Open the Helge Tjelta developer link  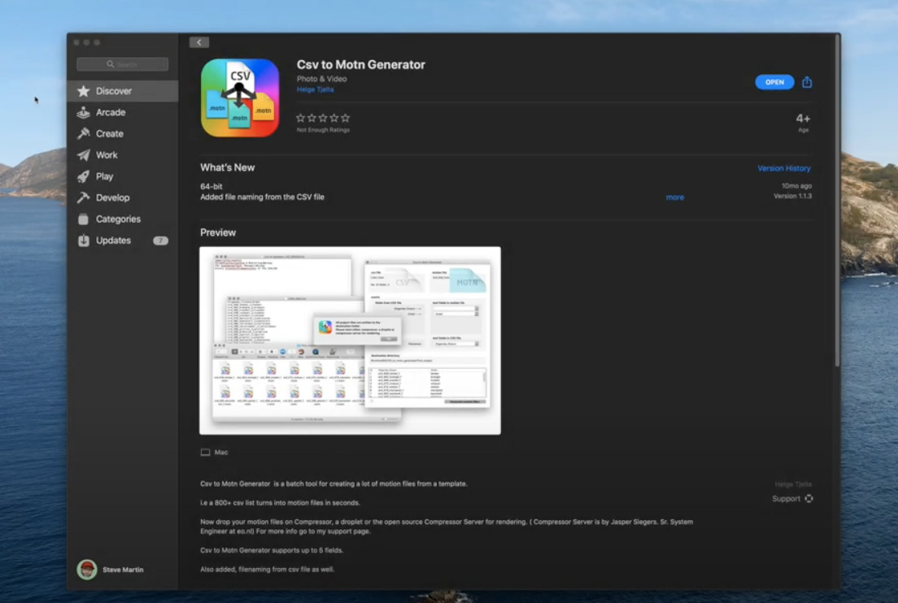coord(315,89)
